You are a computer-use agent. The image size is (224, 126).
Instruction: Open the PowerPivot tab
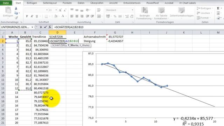(x=153, y=3)
